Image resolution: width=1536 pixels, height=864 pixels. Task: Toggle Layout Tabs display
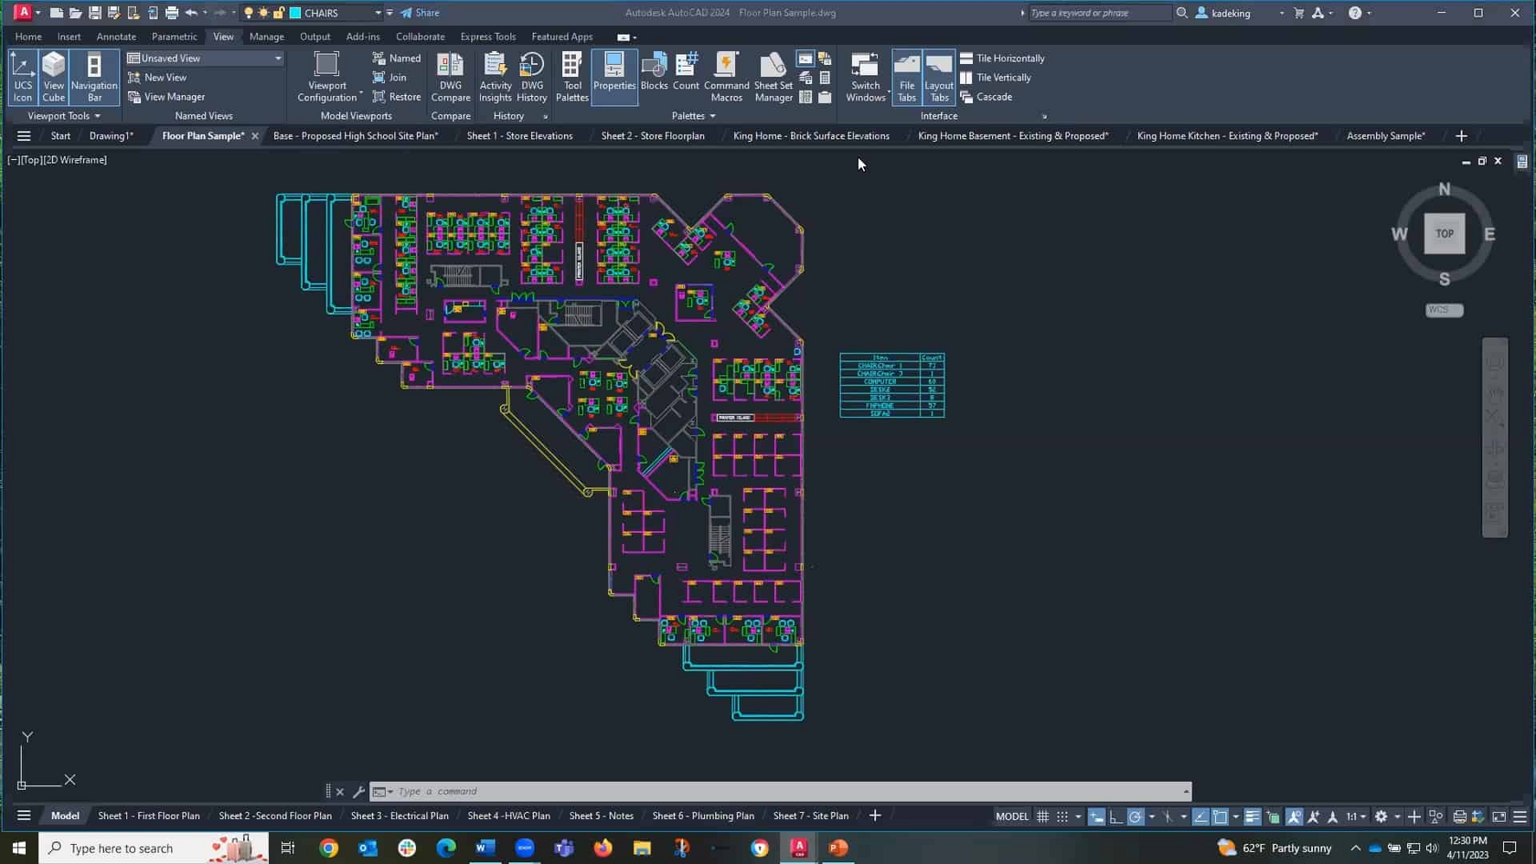939,77
